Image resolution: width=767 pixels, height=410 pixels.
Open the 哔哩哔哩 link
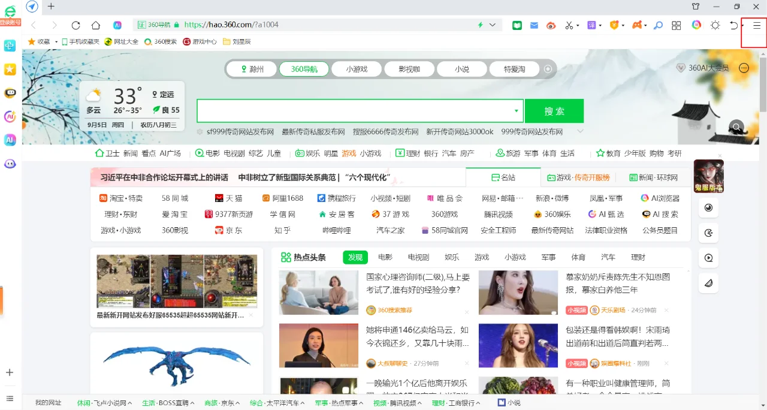click(337, 230)
